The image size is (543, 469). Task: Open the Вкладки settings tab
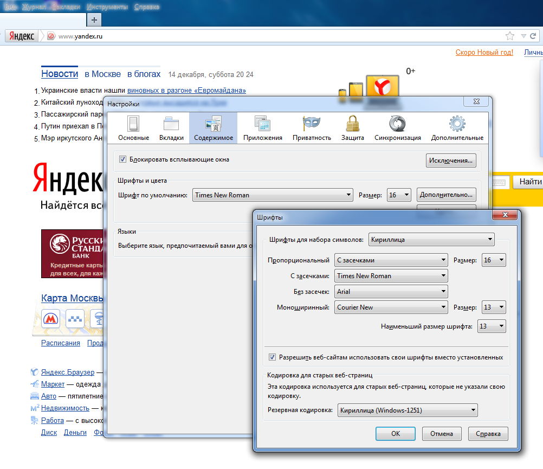(171, 128)
